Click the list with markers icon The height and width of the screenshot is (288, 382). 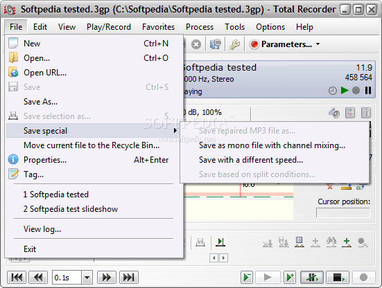(299, 242)
